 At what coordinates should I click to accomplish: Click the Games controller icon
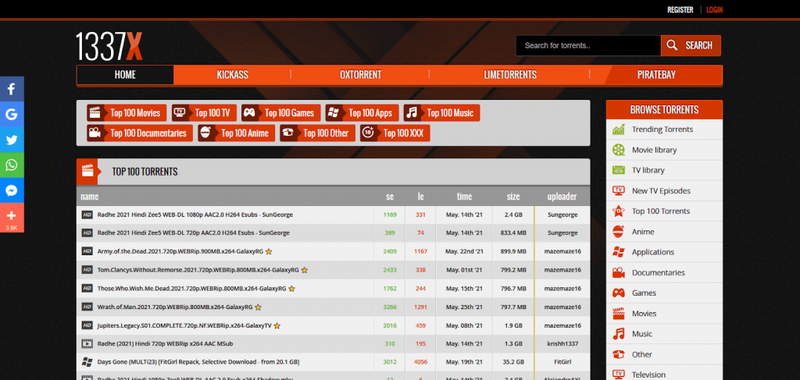click(x=619, y=293)
